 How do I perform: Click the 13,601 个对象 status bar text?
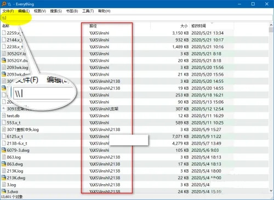tap(12, 197)
